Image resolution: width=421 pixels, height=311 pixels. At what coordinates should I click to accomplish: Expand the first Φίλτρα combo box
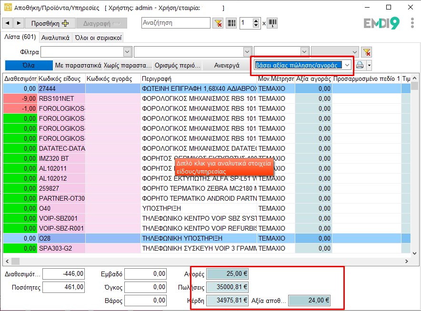point(128,52)
